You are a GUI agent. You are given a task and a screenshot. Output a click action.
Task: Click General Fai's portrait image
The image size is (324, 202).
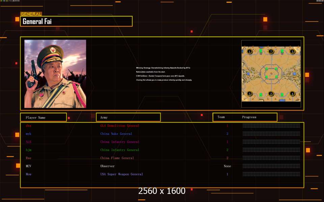coord(55,74)
